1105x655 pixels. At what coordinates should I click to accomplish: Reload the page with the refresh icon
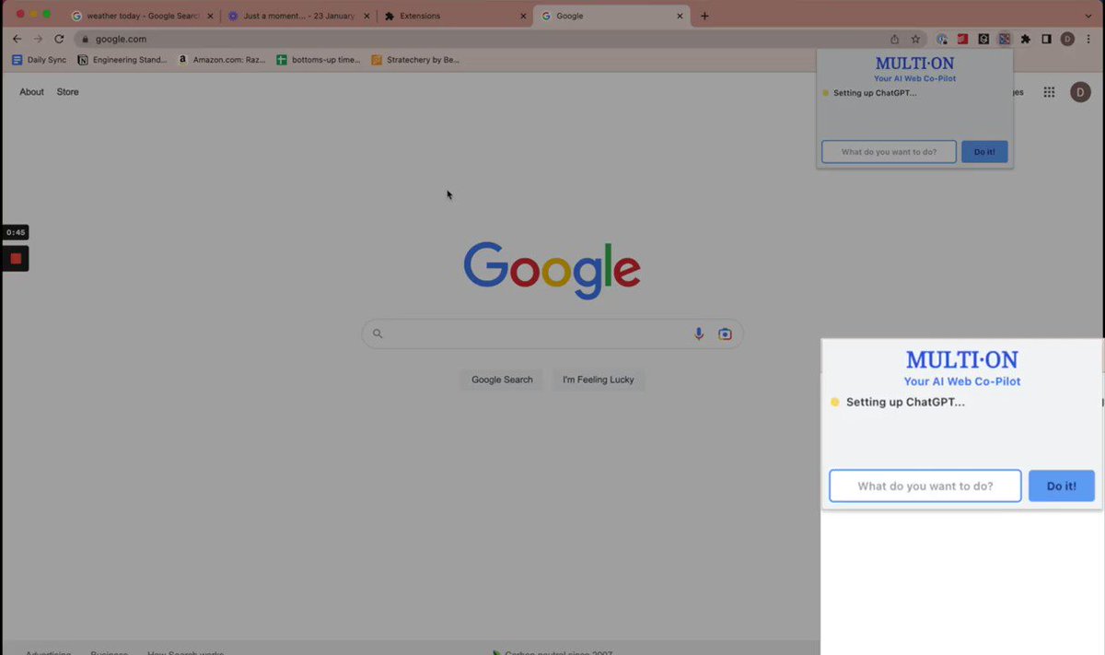pos(59,39)
